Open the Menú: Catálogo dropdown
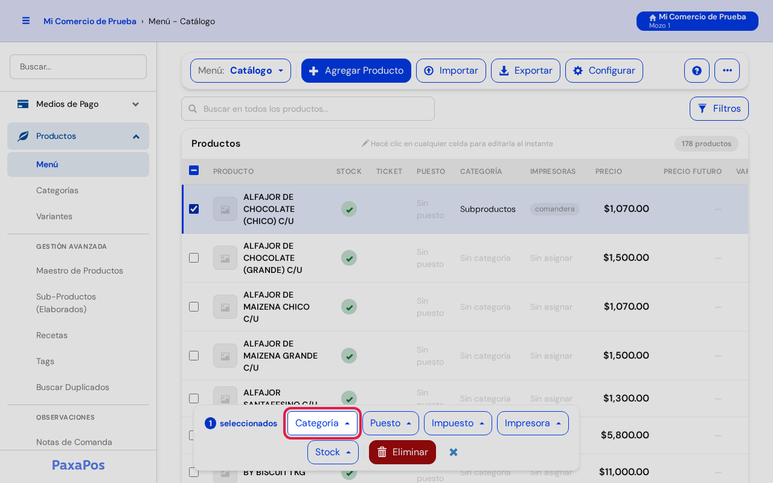 tap(240, 71)
